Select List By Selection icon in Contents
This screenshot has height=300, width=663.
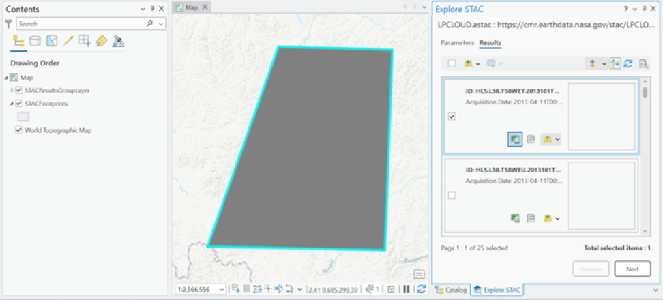click(x=52, y=41)
